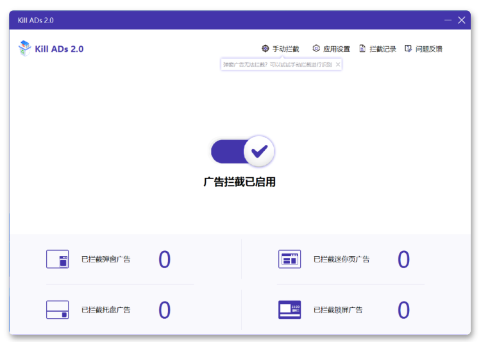
Task: Click the 已拦截迷你页广告 count number
Action: [403, 259]
